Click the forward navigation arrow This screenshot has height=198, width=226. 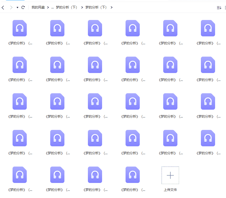[11, 8]
